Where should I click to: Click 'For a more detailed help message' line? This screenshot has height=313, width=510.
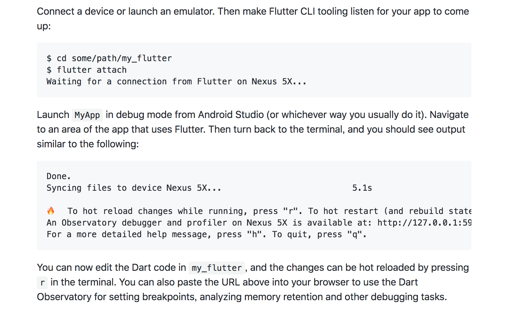click(x=206, y=234)
